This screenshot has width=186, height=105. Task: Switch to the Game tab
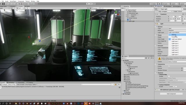tap(27, 6)
